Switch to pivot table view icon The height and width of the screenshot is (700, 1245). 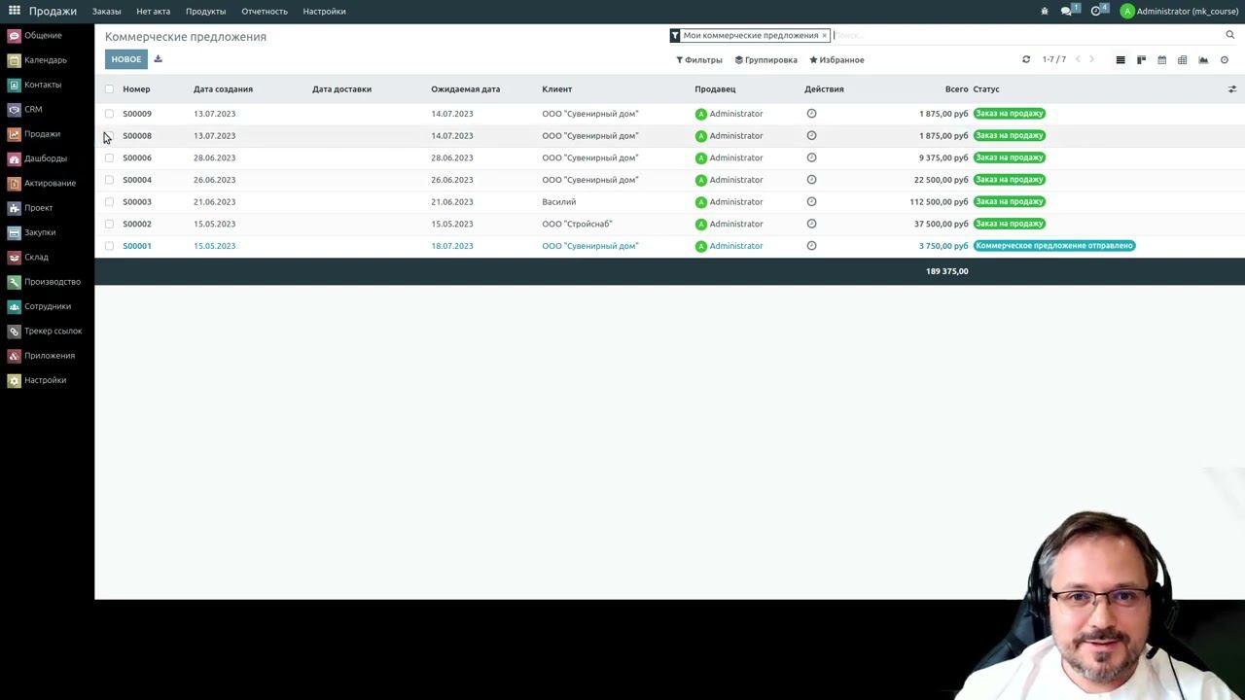pyautogui.click(x=1182, y=59)
